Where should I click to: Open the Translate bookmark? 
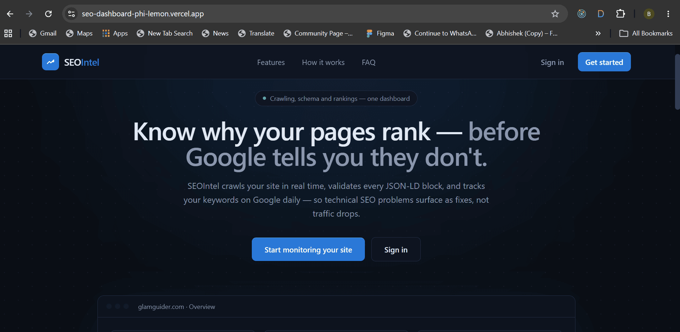(x=256, y=33)
